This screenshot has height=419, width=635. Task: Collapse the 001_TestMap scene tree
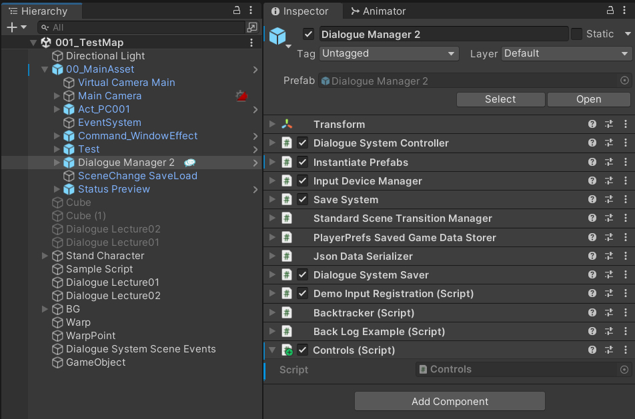(x=33, y=43)
